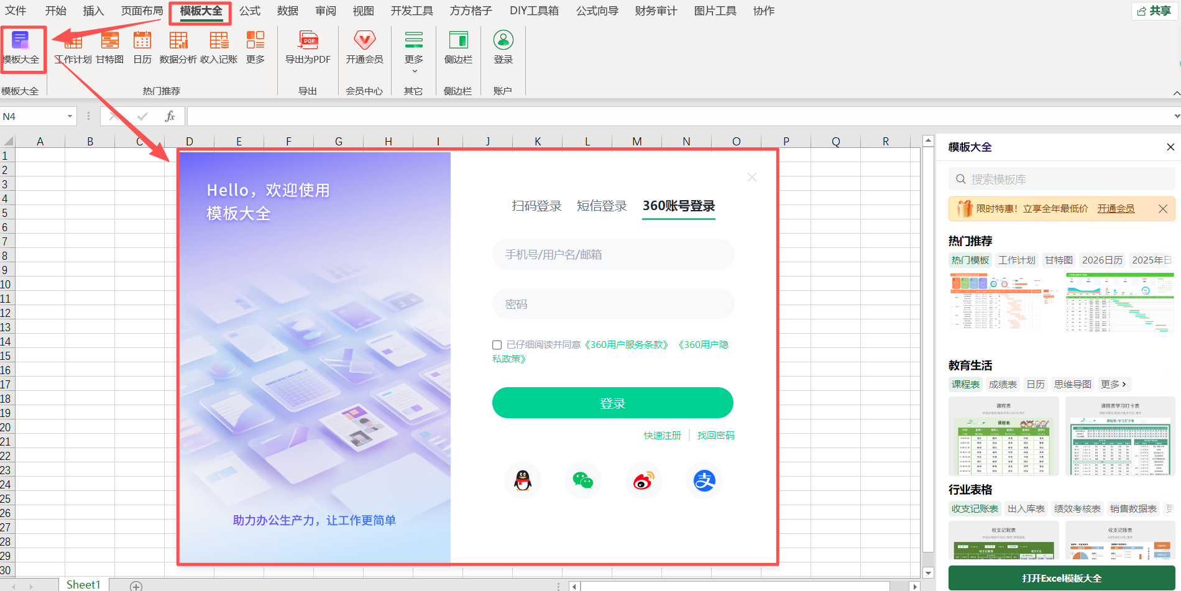Open the 侧边栏 sidebar icon
Screen dimensions: 1181x591
coord(458,48)
